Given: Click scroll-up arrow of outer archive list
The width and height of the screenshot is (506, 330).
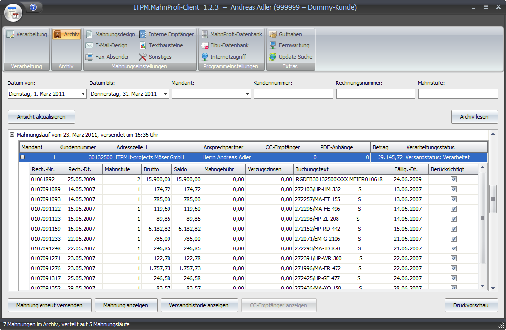Looking at the screenshot, I should [493, 134].
